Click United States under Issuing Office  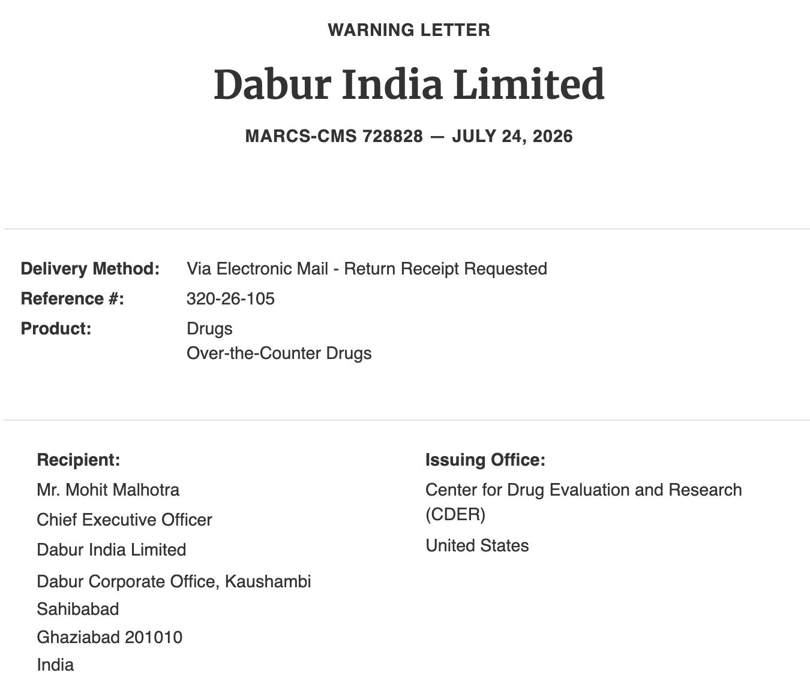point(477,545)
